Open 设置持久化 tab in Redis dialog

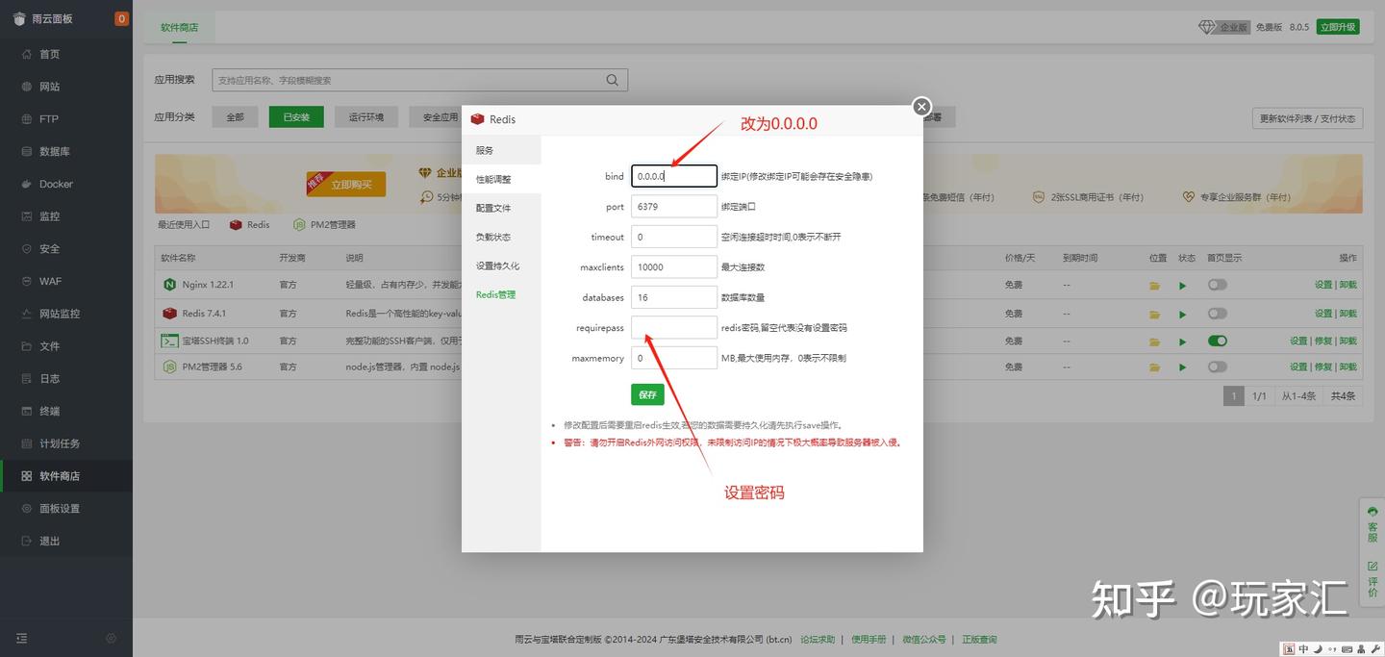501,265
